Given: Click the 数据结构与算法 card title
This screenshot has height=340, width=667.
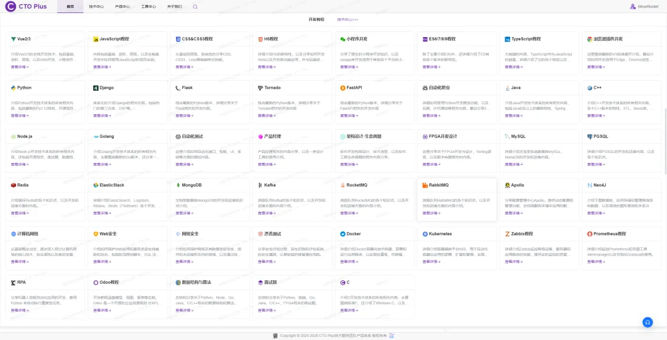Looking at the screenshot, I should (x=196, y=283).
